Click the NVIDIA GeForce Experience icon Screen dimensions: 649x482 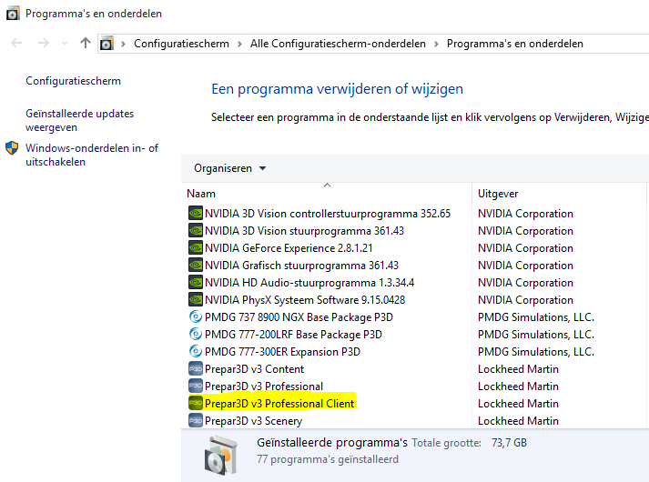pyautogui.click(x=196, y=248)
